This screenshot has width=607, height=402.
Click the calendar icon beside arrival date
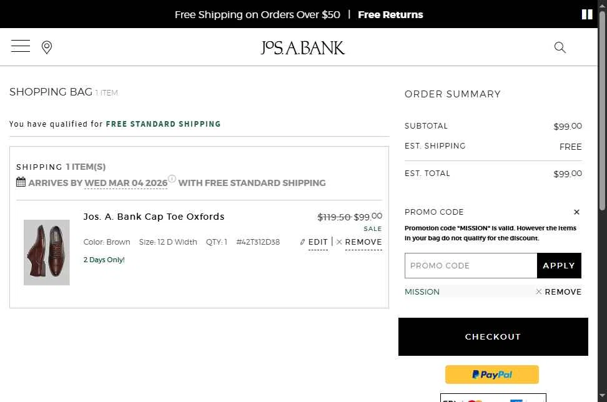pyautogui.click(x=21, y=182)
